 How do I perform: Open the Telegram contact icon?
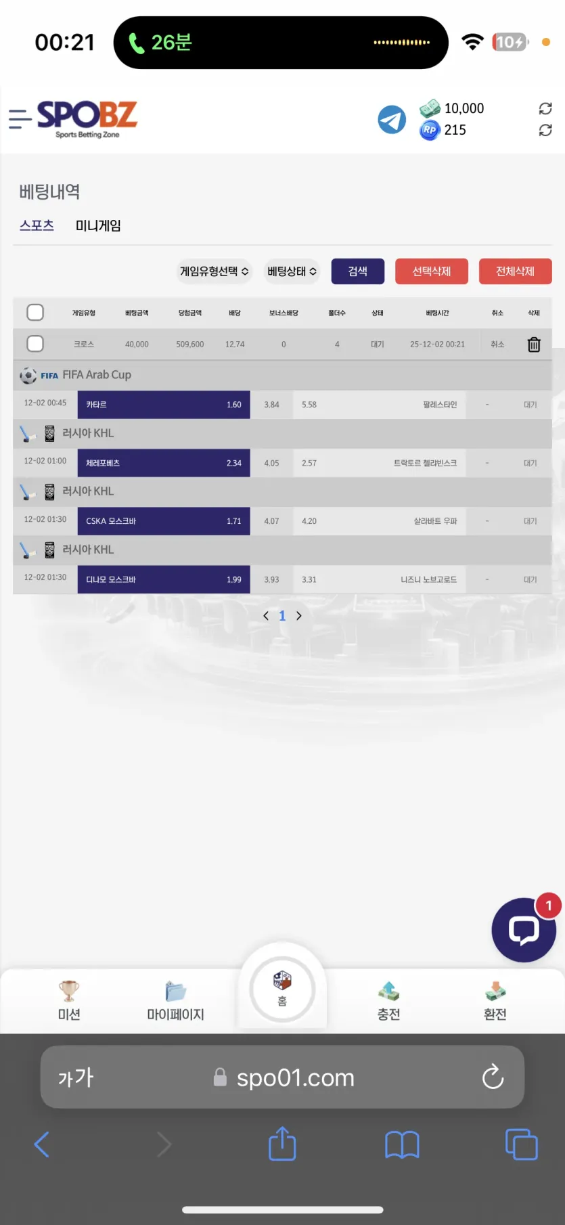click(x=392, y=120)
